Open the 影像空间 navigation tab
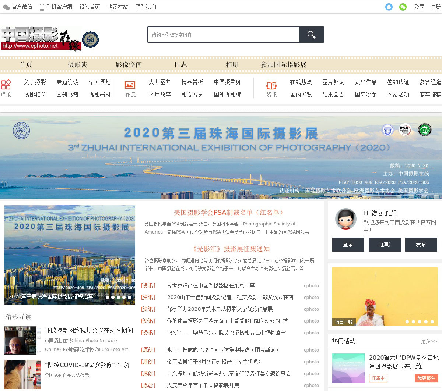This screenshot has width=442, height=391. coord(129,65)
